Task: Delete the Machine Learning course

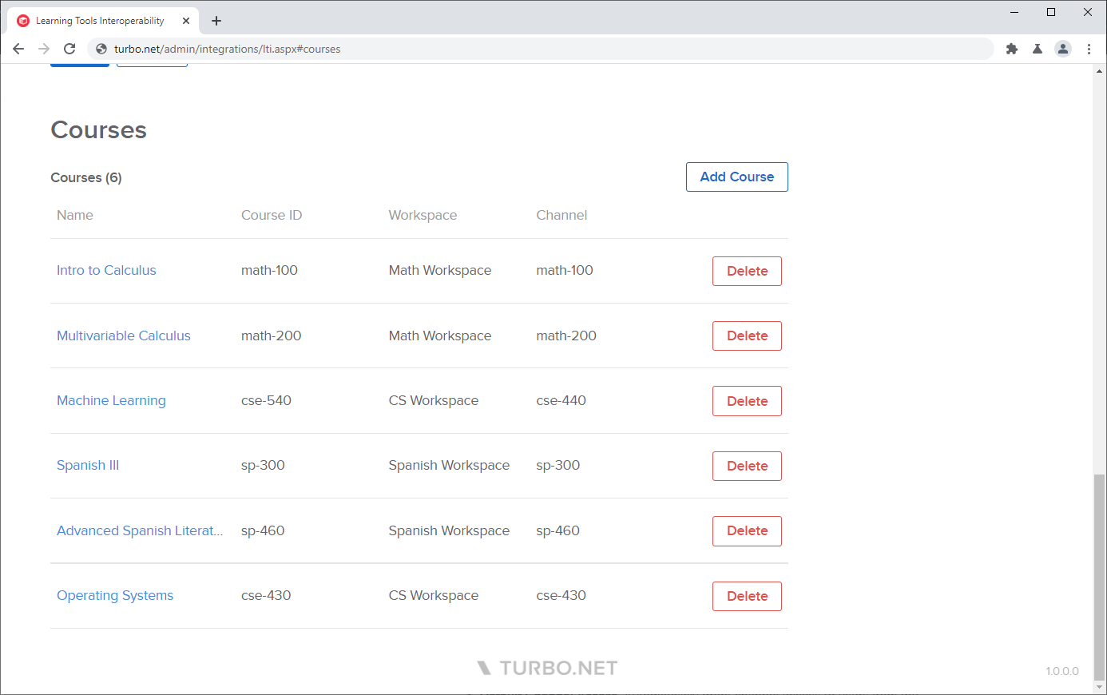Action: tap(747, 401)
